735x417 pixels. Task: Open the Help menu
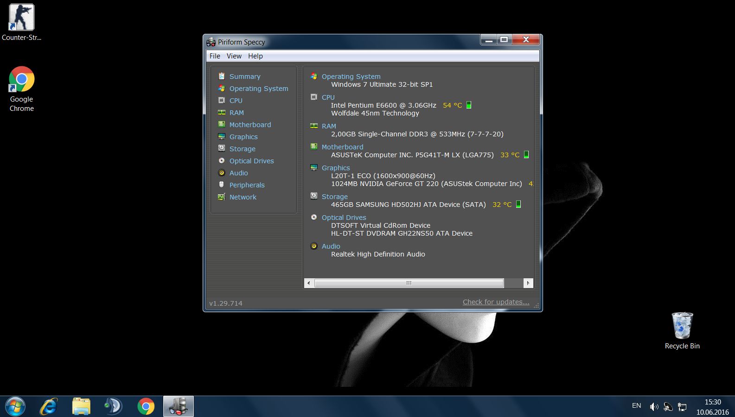coord(255,56)
